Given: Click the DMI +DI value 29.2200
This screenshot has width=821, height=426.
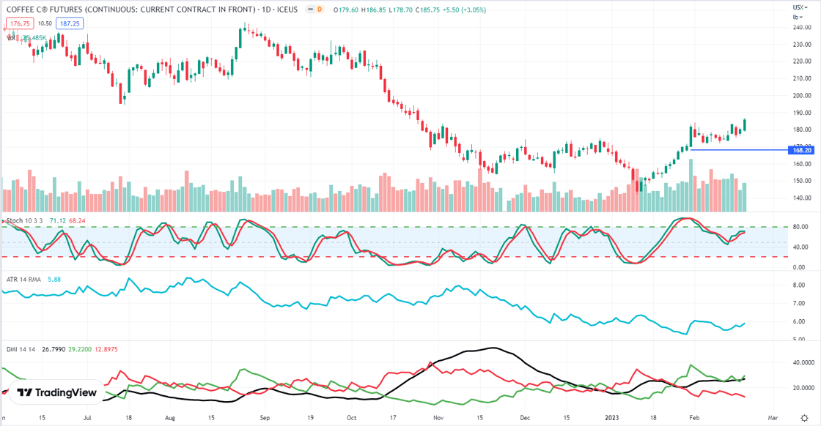Looking at the screenshot, I should [80, 349].
